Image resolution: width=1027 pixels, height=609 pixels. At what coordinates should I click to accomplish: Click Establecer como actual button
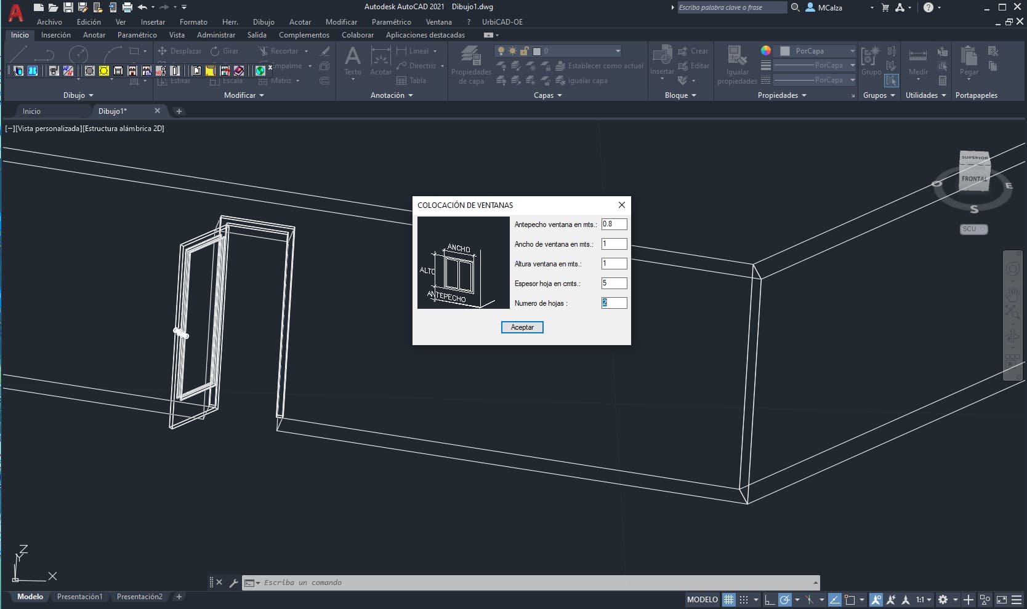598,66
